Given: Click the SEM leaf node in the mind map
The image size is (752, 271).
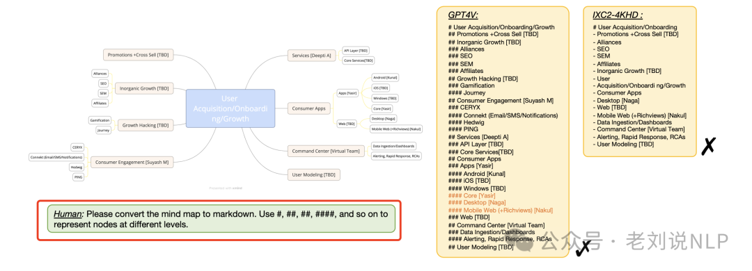Looking at the screenshot, I should click(104, 93).
